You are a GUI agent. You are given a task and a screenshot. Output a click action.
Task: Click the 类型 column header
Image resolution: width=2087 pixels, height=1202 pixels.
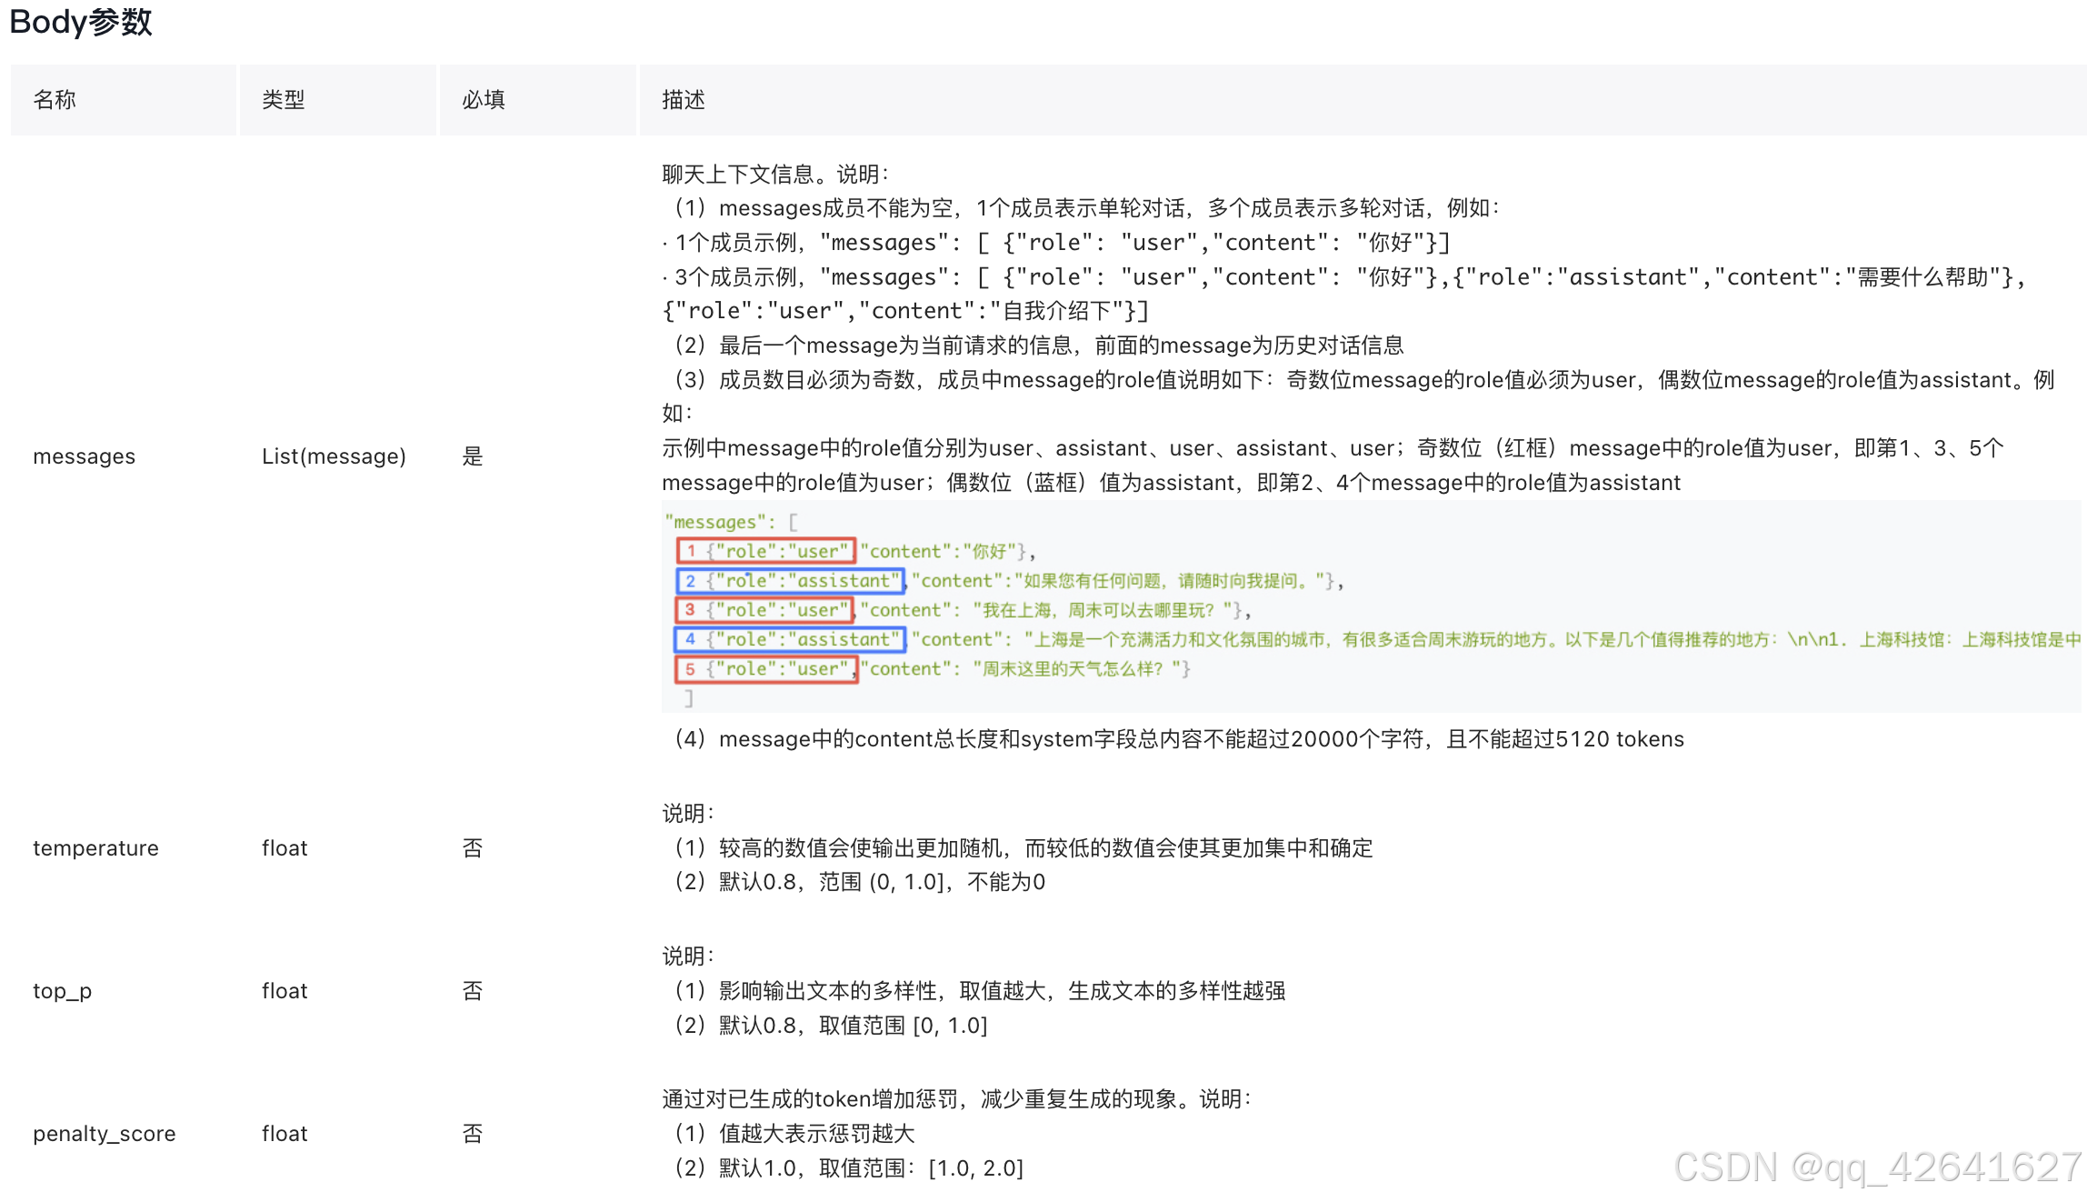coord(284,100)
